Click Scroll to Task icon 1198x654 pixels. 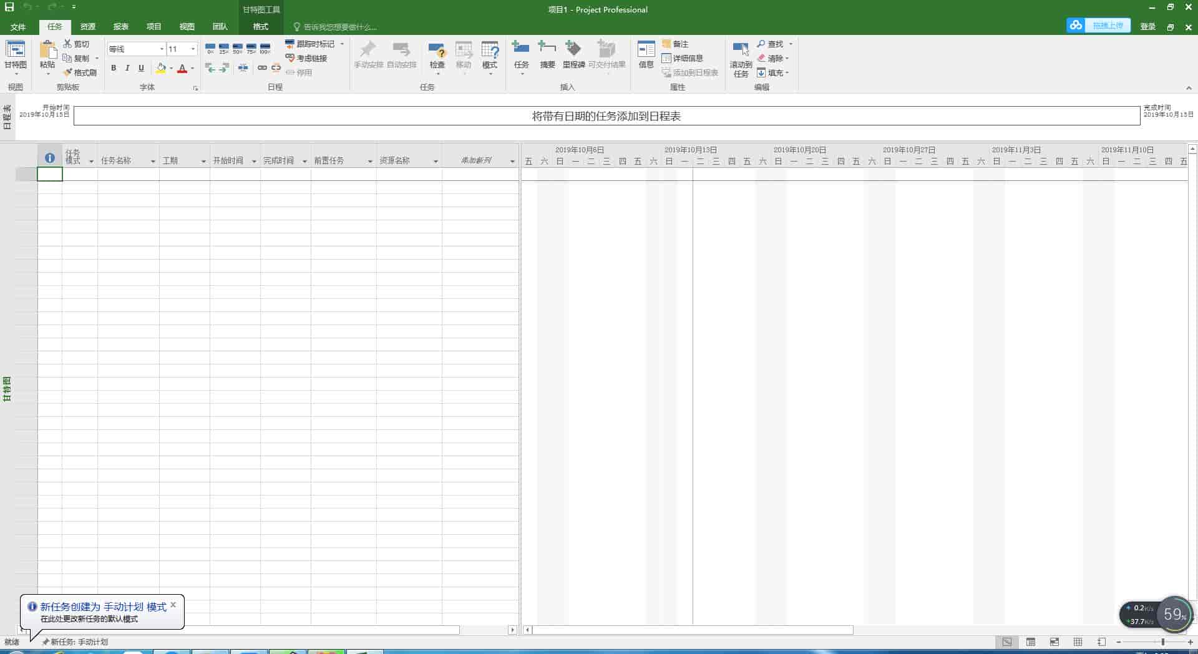(x=741, y=59)
